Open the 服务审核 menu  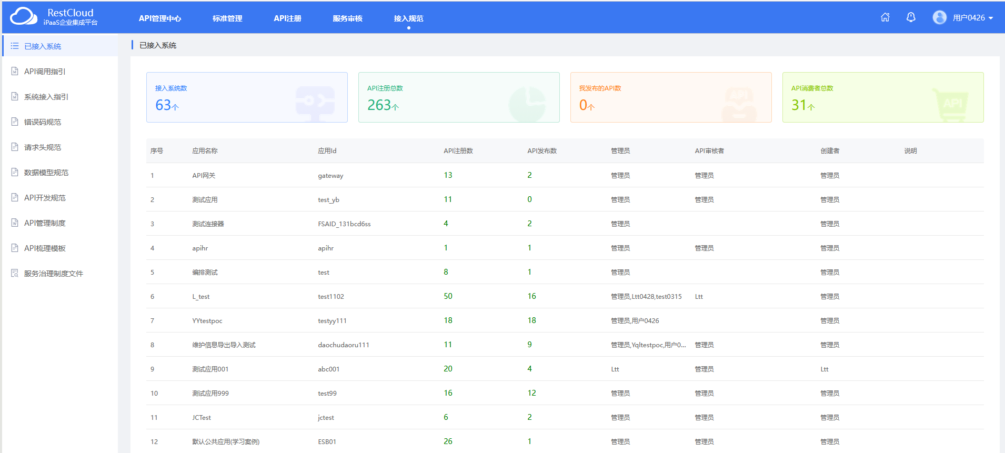tap(347, 18)
